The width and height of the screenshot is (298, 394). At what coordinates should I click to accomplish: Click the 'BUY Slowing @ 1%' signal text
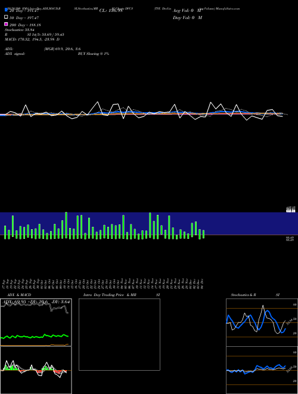[94, 54]
